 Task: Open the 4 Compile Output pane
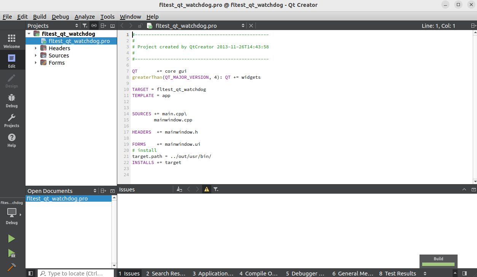pos(258,273)
